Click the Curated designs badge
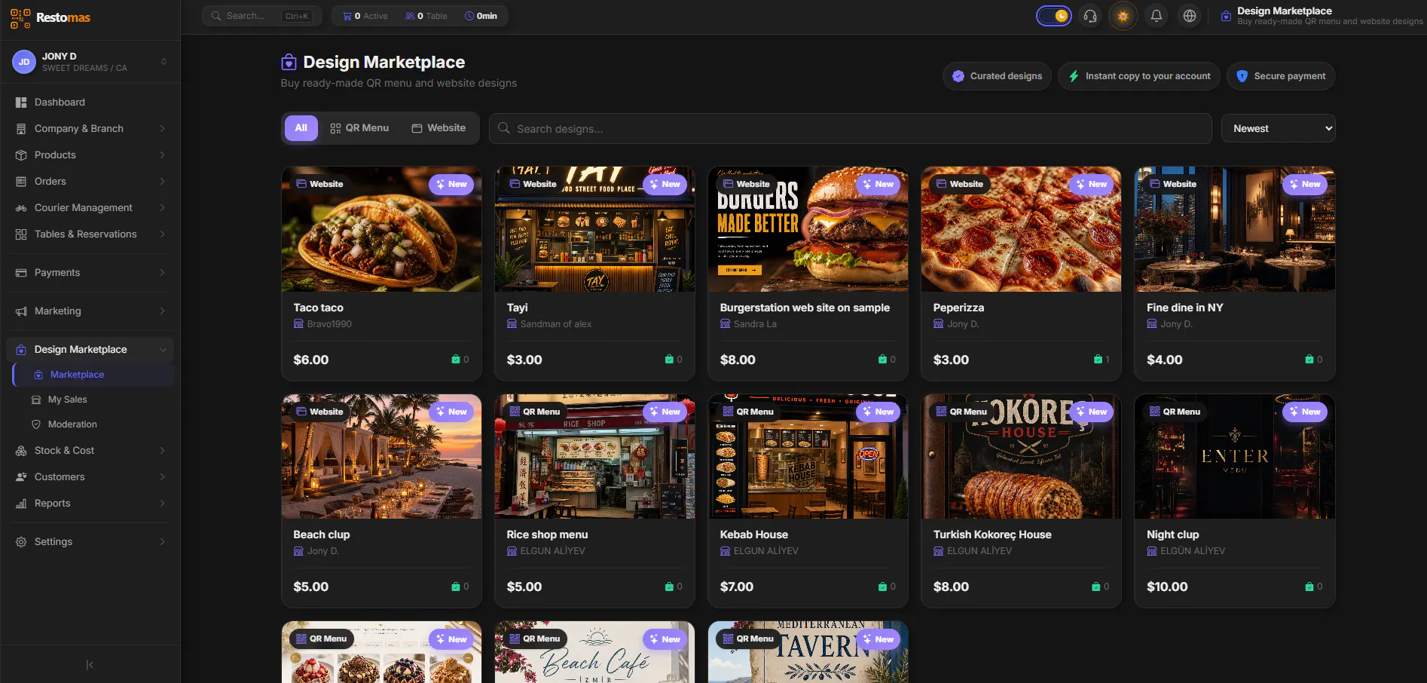The height and width of the screenshot is (683, 1427). coord(997,76)
